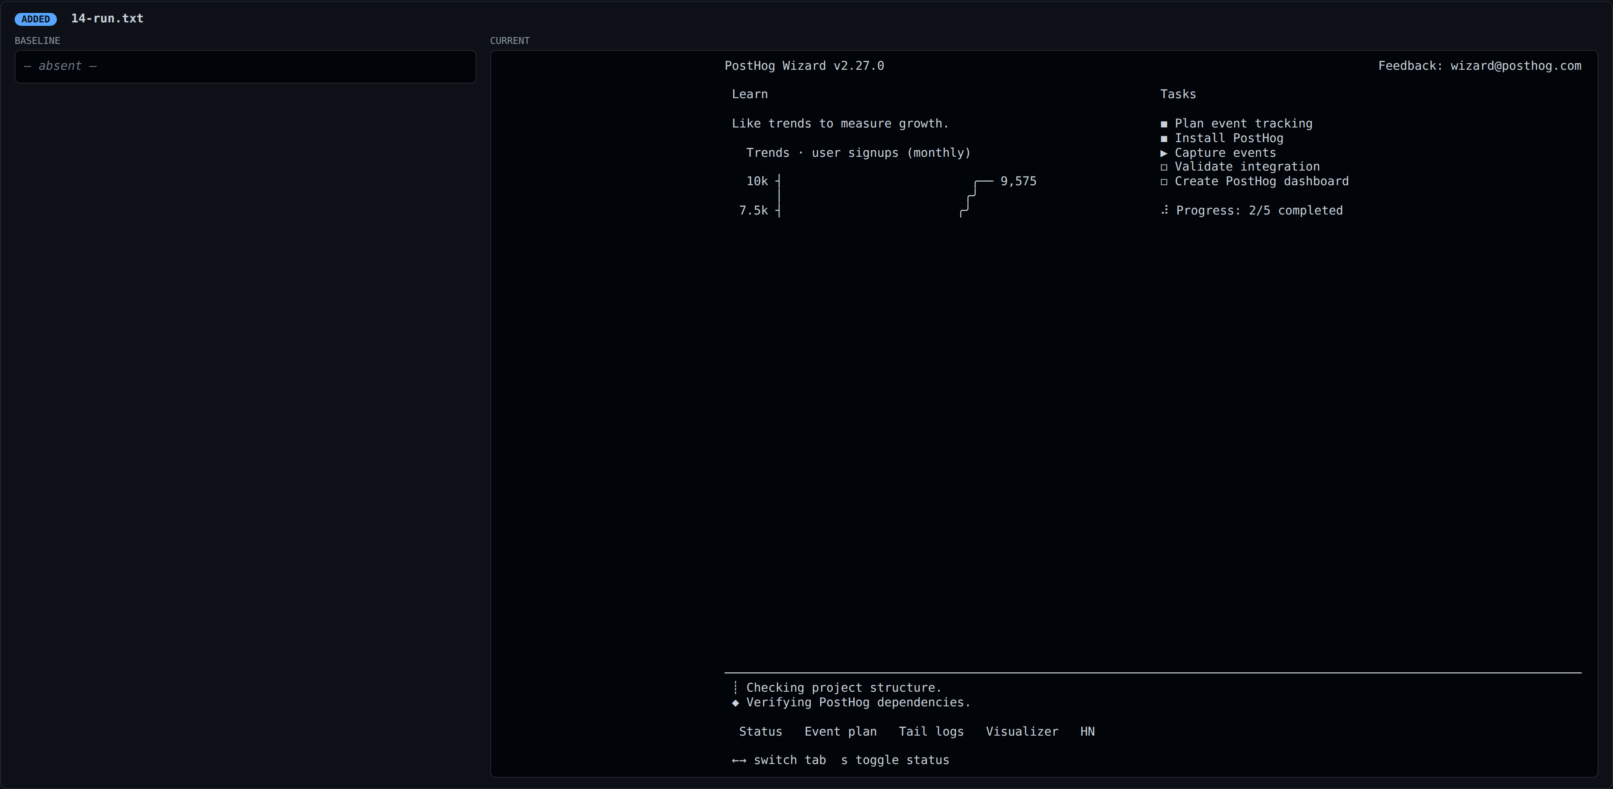Click 'Checking project structure.' log line
This screenshot has width=1613, height=789.
pos(844,687)
